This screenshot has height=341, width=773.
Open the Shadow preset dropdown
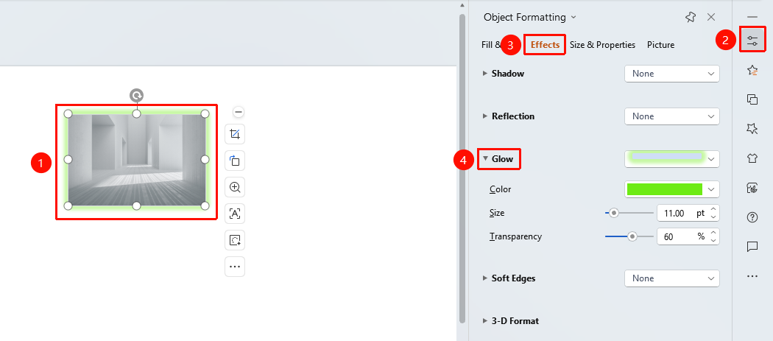coord(671,74)
